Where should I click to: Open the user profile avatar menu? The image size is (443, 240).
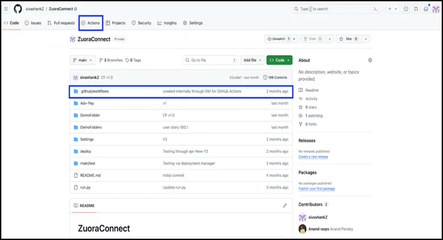point(436,9)
